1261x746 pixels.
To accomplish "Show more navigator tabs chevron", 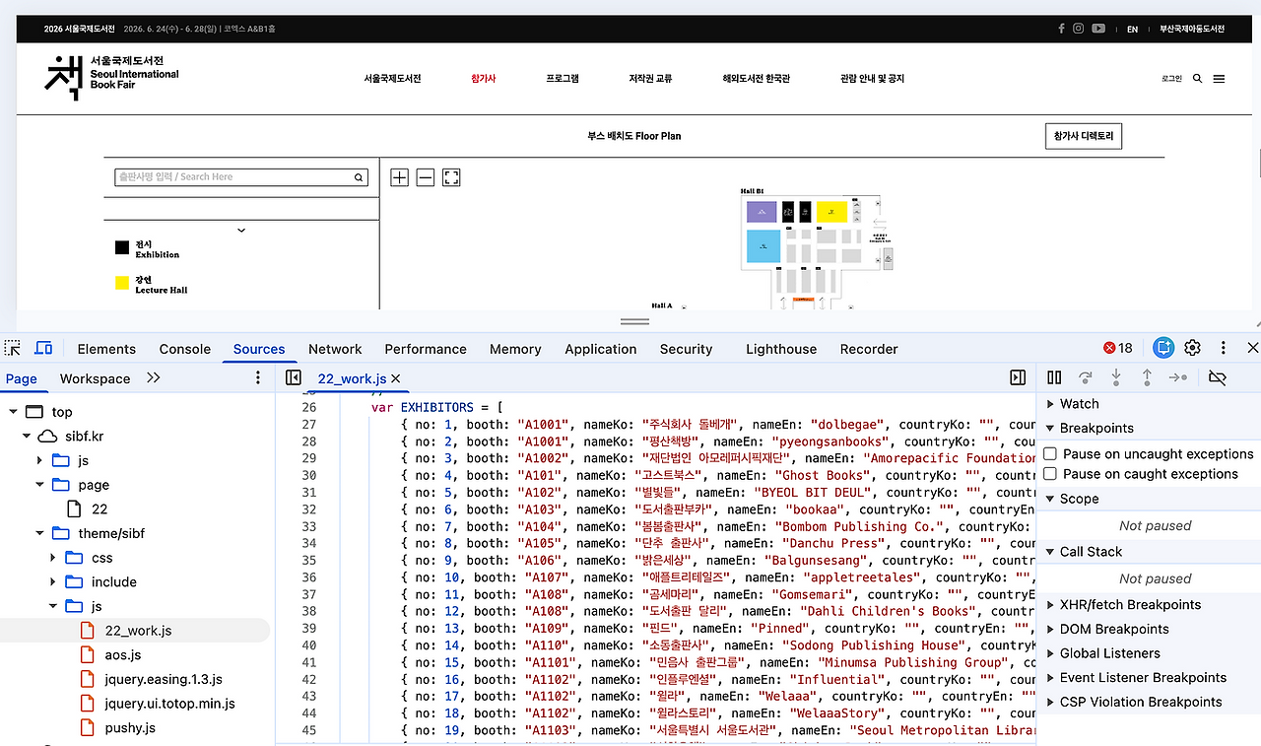I will tap(154, 377).
